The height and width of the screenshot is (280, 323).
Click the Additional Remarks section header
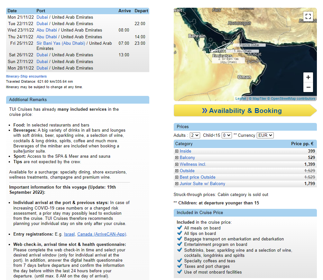[78, 100]
